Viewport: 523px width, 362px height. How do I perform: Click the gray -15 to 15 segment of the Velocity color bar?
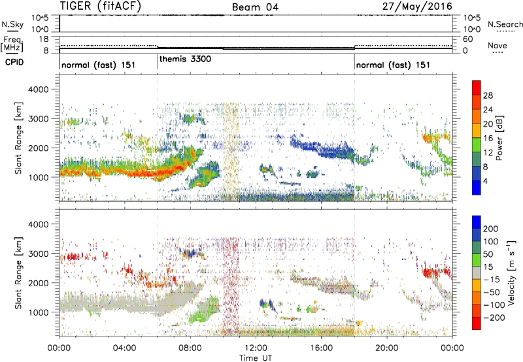[x=477, y=272]
